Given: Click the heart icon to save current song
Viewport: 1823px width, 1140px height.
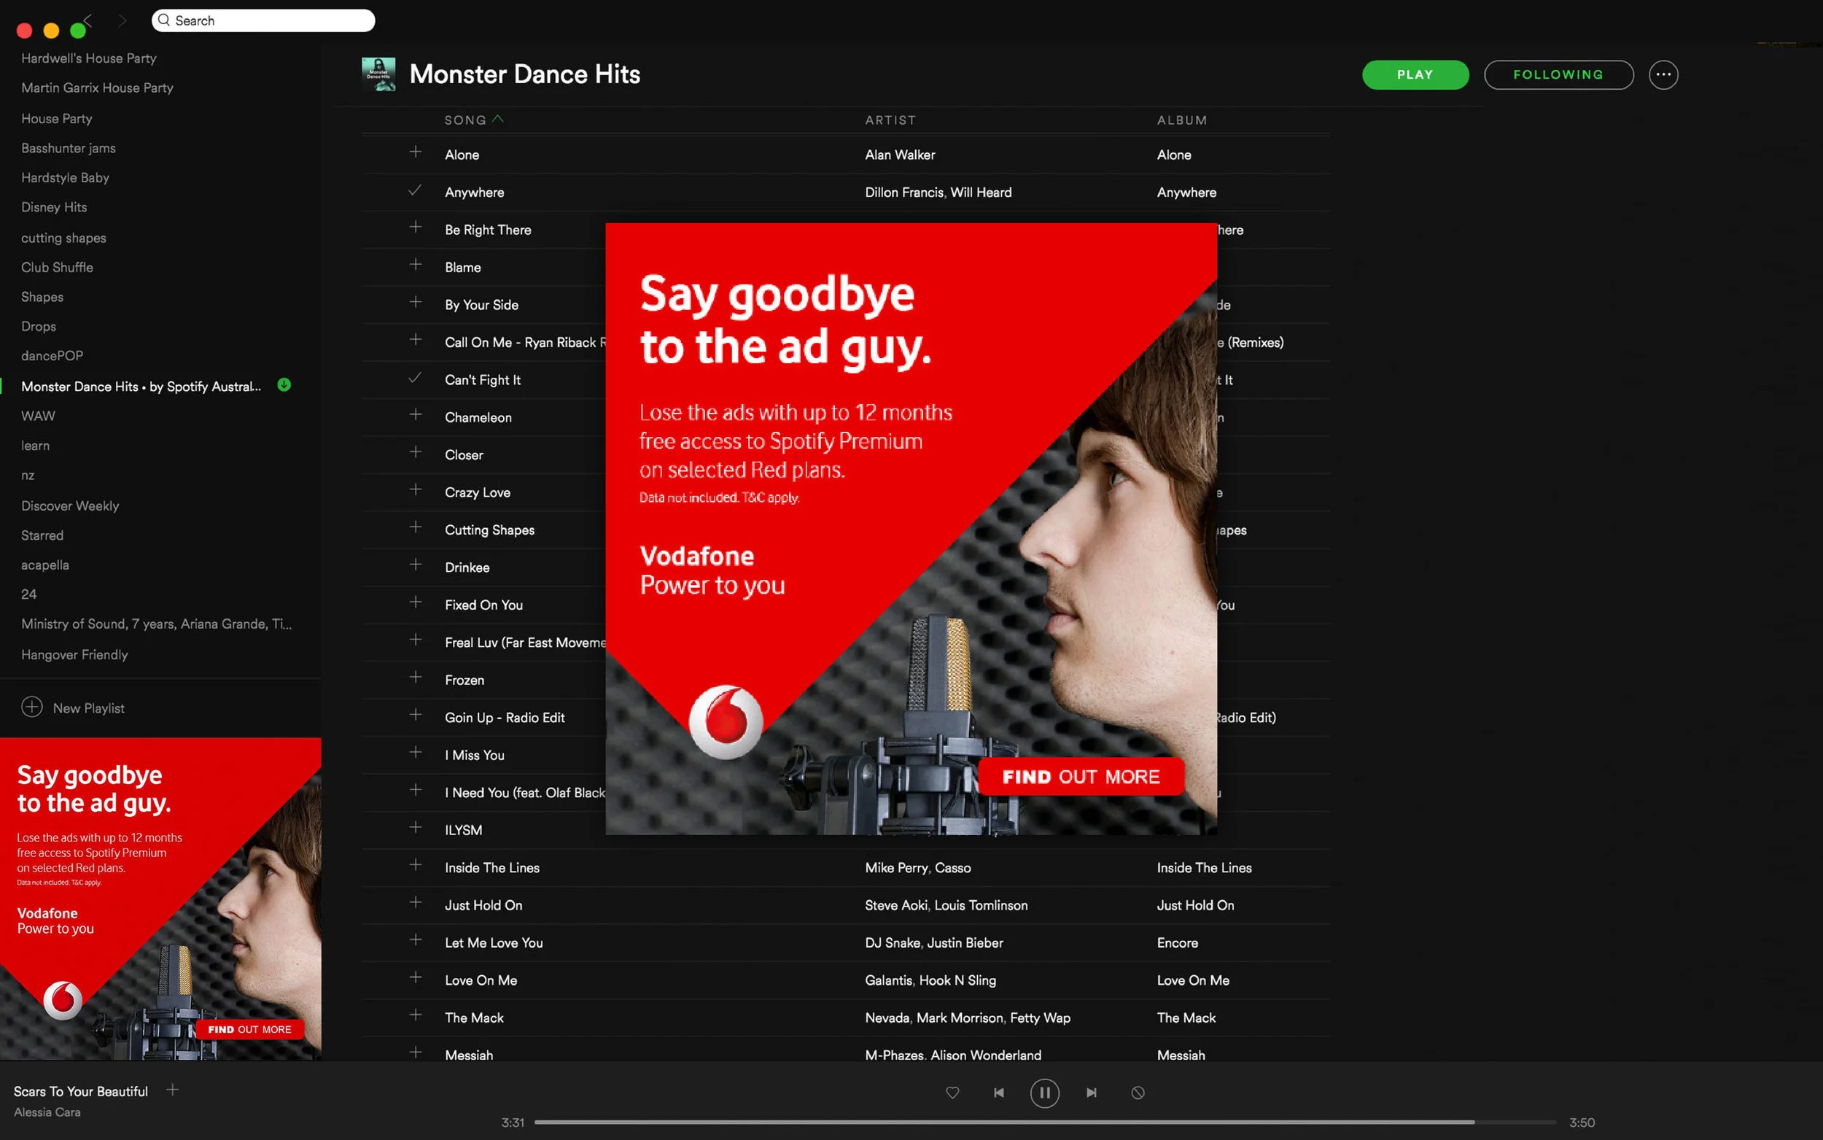Looking at the screenshot, I should 952,1093.
